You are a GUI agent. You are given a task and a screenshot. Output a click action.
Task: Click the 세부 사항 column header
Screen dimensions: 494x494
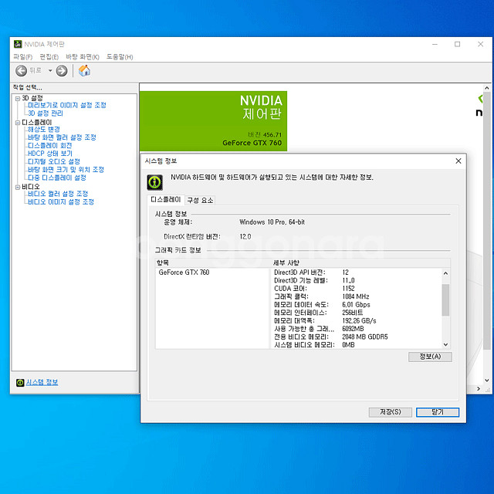[360, 262]
